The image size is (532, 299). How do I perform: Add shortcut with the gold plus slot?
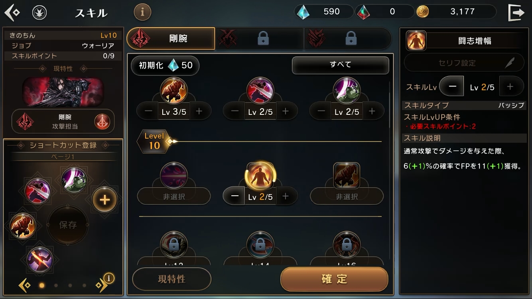point(104,199)
